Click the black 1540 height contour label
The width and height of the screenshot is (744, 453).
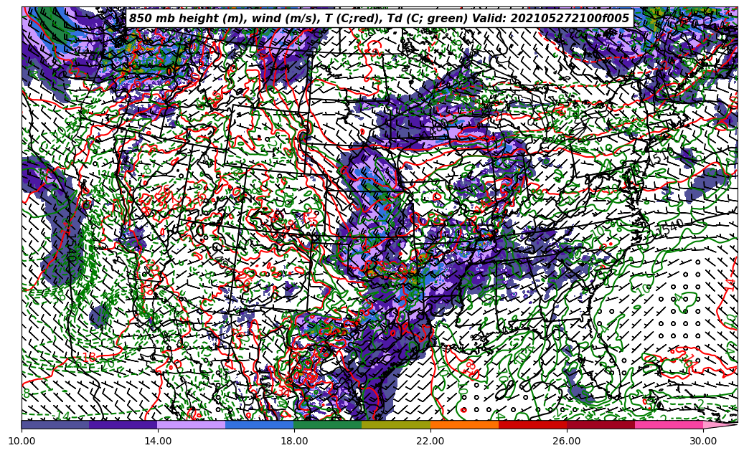click(x=670, y=227)
